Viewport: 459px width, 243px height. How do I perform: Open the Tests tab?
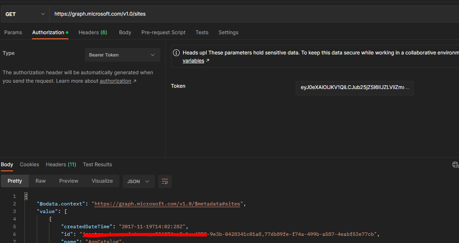coord(202,32)
